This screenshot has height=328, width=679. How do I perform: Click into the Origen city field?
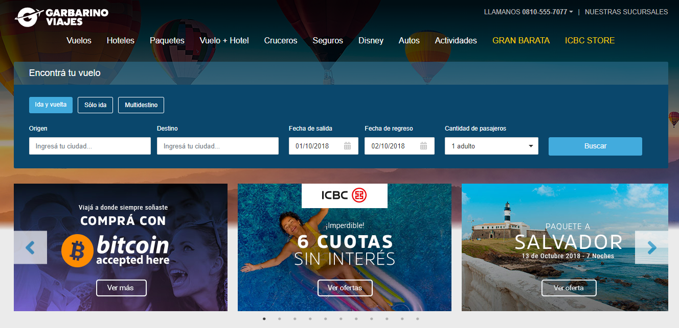[x=90, y=146]
